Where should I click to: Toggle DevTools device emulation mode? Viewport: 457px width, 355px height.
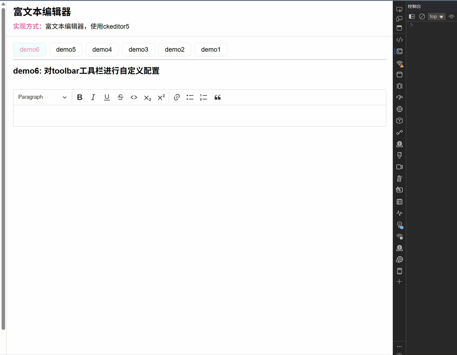point(399,19)
